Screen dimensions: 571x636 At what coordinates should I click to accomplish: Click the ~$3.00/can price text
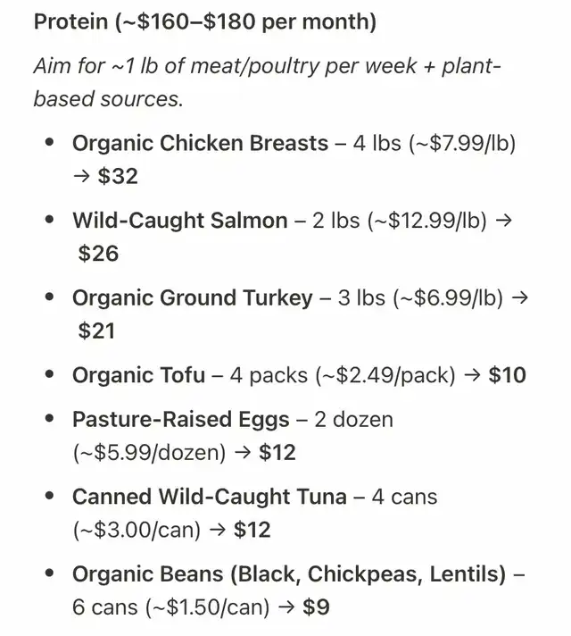(x=137, y=530)
